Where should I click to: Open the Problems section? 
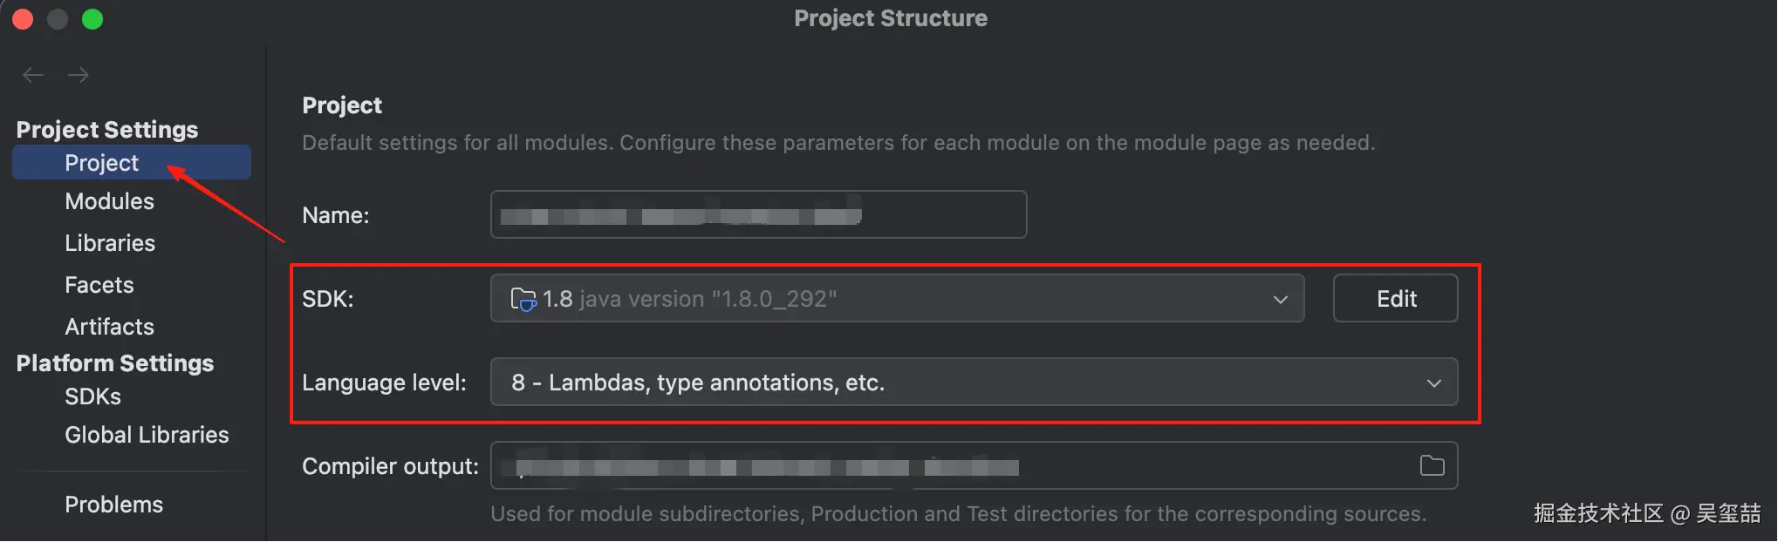pos(113,505)
